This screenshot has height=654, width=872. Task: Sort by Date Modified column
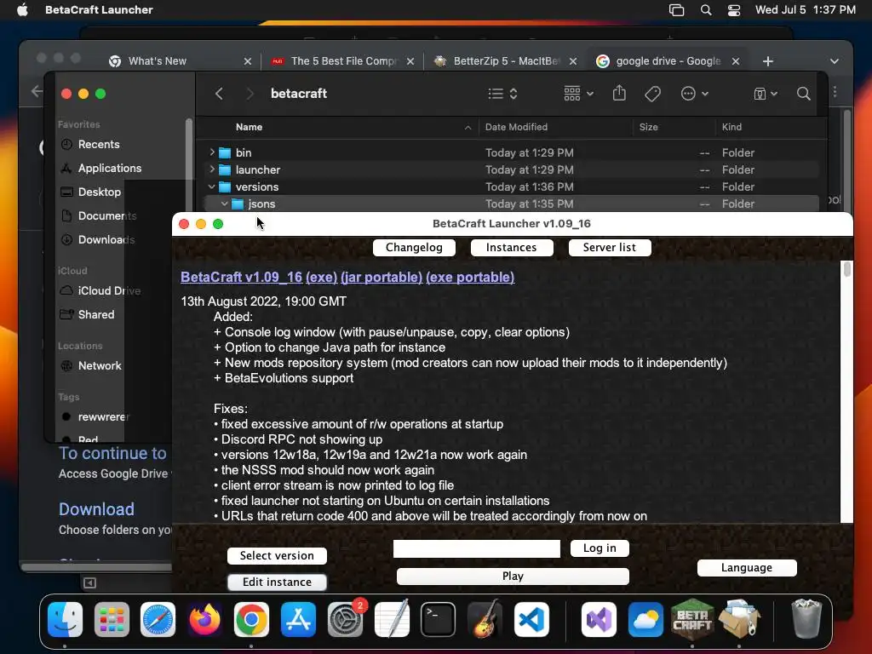click(x=516, y=128)
